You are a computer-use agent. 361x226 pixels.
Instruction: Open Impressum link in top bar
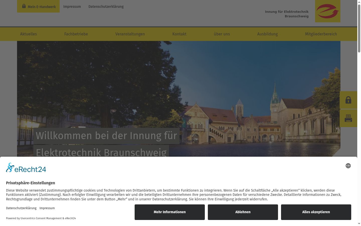(72, 7)
